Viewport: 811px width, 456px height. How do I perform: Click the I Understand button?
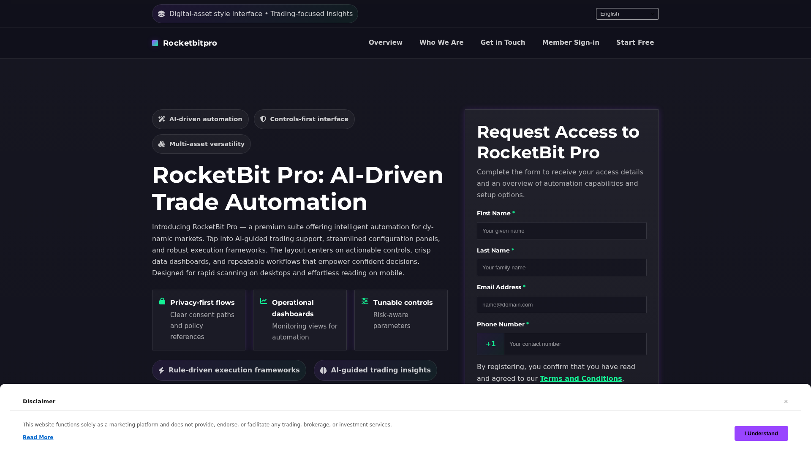[761, 433]
